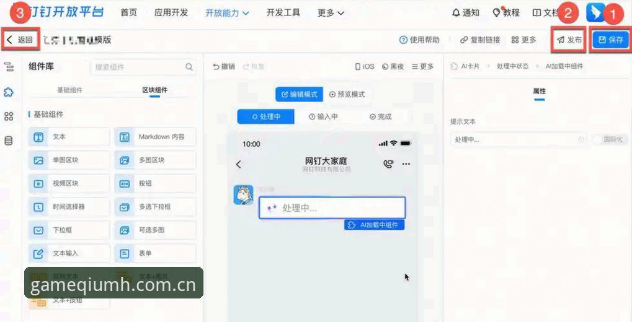Click the 发布 (Publish) button
Image resolution: width=632 pixels, height=322 pixels.
pos(569,40)
